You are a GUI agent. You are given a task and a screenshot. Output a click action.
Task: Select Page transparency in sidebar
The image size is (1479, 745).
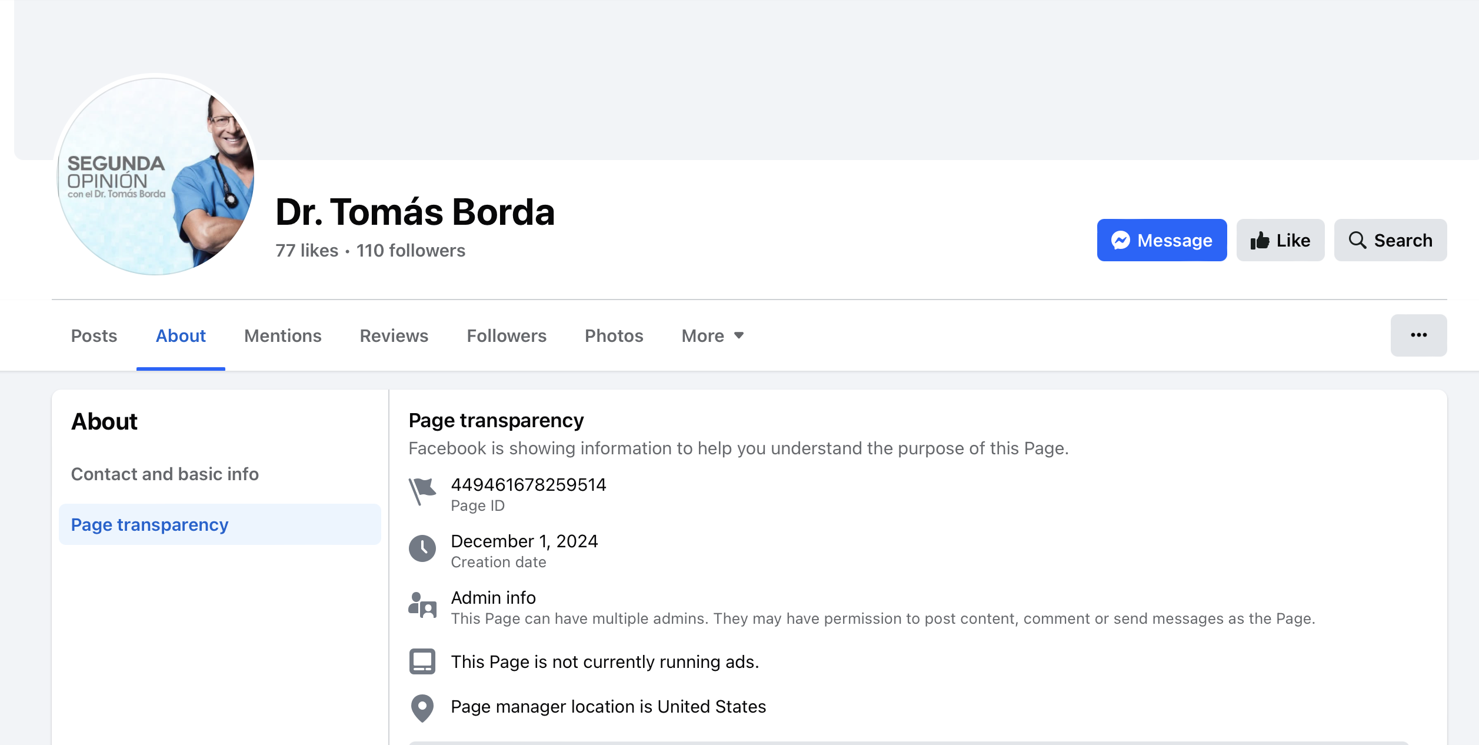(x=149, y=525)
